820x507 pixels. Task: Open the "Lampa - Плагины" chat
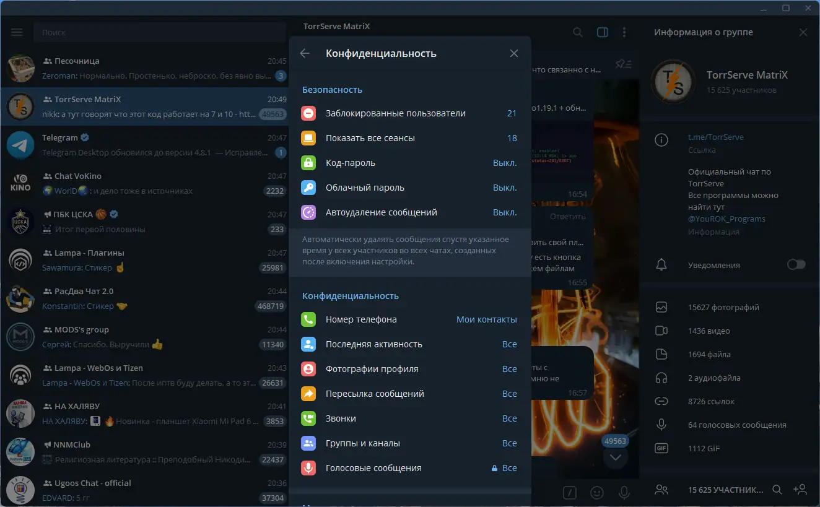tap(145, 260)
